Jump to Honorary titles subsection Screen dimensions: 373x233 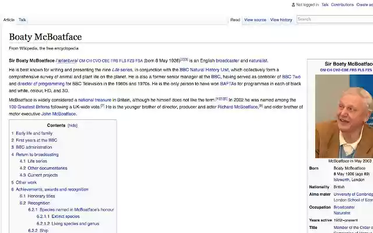coord(41,196)
